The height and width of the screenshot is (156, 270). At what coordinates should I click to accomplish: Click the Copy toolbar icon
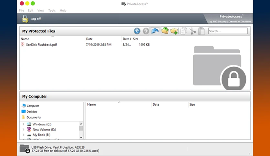[183, 31]
